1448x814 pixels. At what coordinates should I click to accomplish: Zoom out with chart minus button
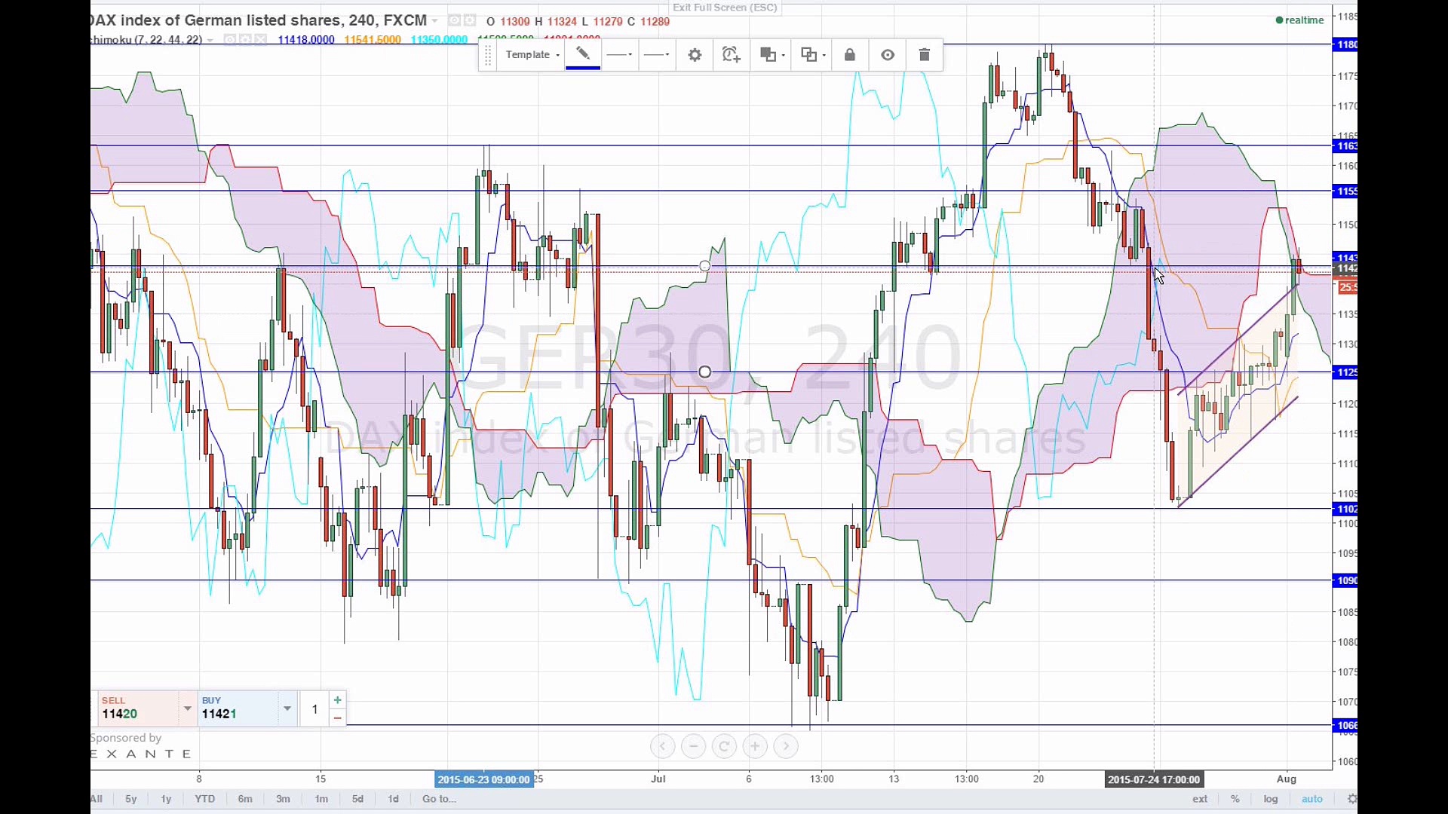[693, 746]
